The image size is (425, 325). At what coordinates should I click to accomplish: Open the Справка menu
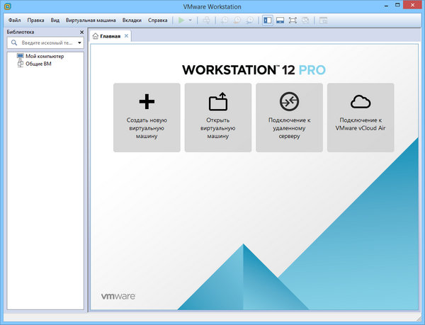pyautogui.click(x=160, y=21)
